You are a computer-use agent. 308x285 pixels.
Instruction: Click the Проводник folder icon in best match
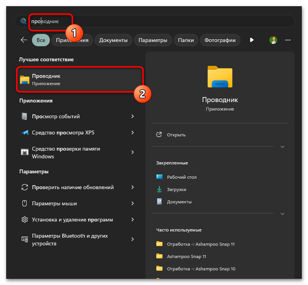pyautogui.click(x=25, y=80)
